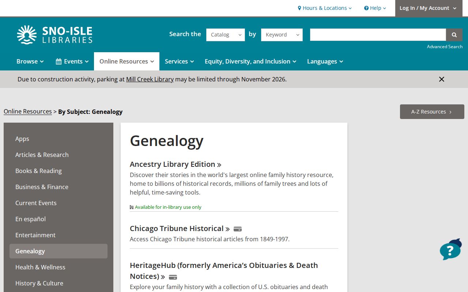Click library card icon beside HeritageHub
This screenshot has width=468, height=292.
point(173,277)
